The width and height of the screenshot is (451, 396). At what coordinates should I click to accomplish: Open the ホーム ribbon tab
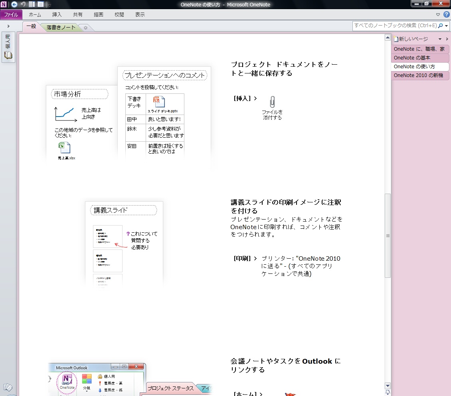pyautogui.click(x=35, y=15)
